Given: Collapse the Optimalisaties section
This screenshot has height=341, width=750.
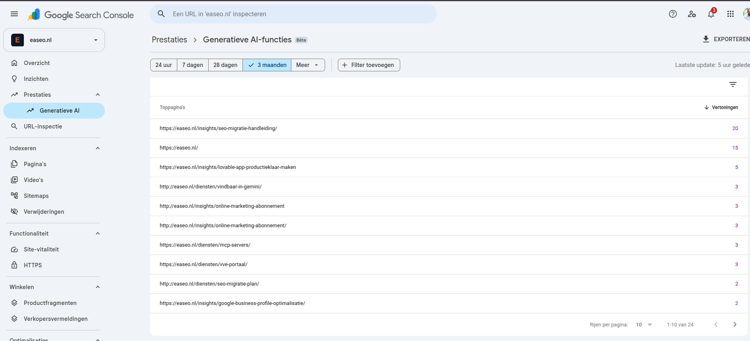Looking at the screenshot, I should (x=97, y=339).
